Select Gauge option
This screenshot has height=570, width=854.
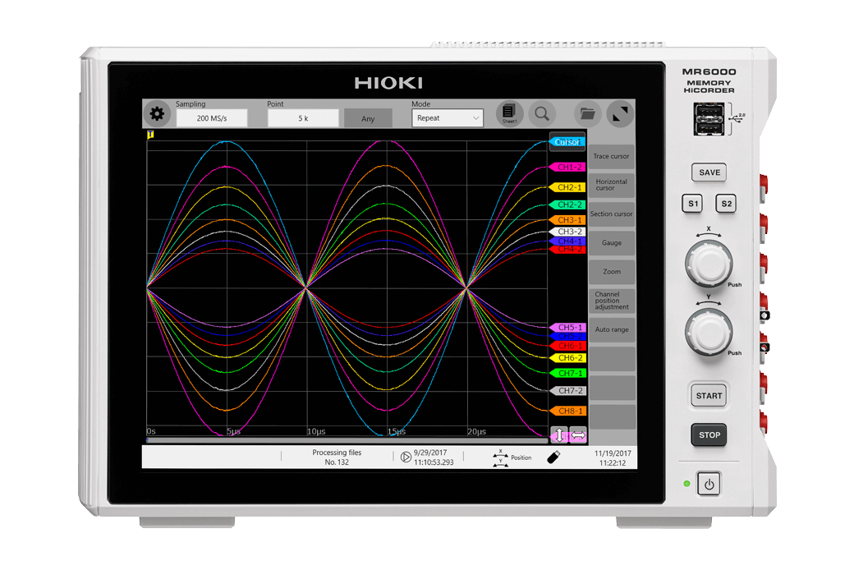pos(611,242)
